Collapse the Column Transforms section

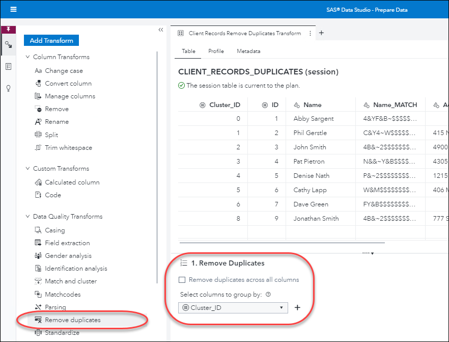(27, 57)
